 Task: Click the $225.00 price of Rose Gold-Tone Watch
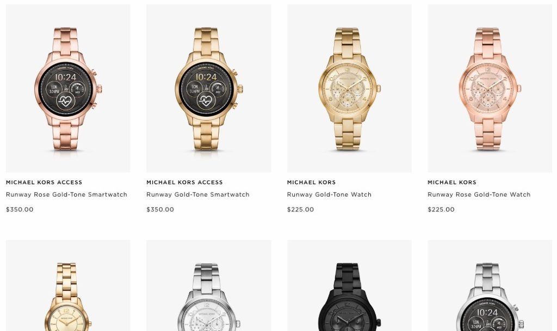click(x=441, y=209)
